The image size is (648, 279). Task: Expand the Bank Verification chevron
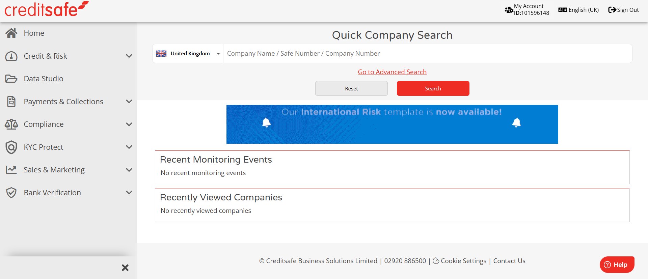(x=129, y=193)
